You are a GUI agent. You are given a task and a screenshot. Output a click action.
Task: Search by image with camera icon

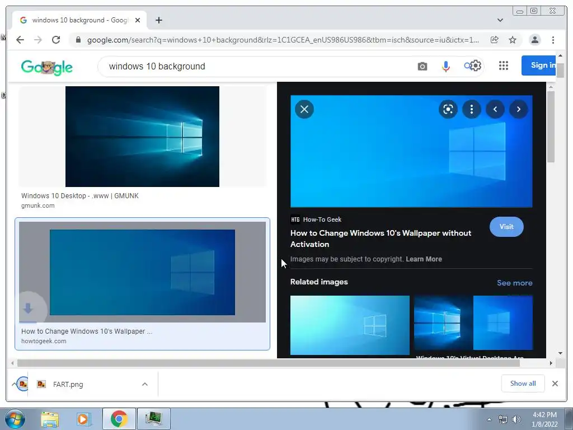[422, 66]
